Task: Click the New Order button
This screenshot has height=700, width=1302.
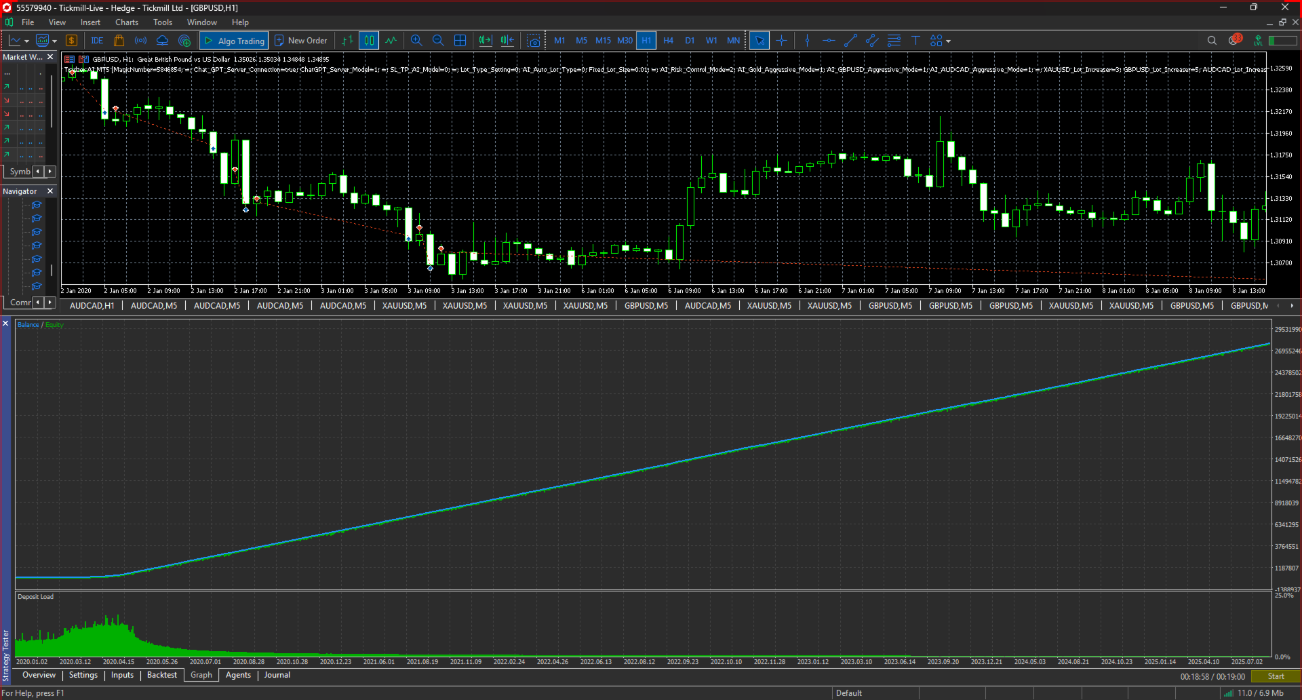Action: (301, 41)
